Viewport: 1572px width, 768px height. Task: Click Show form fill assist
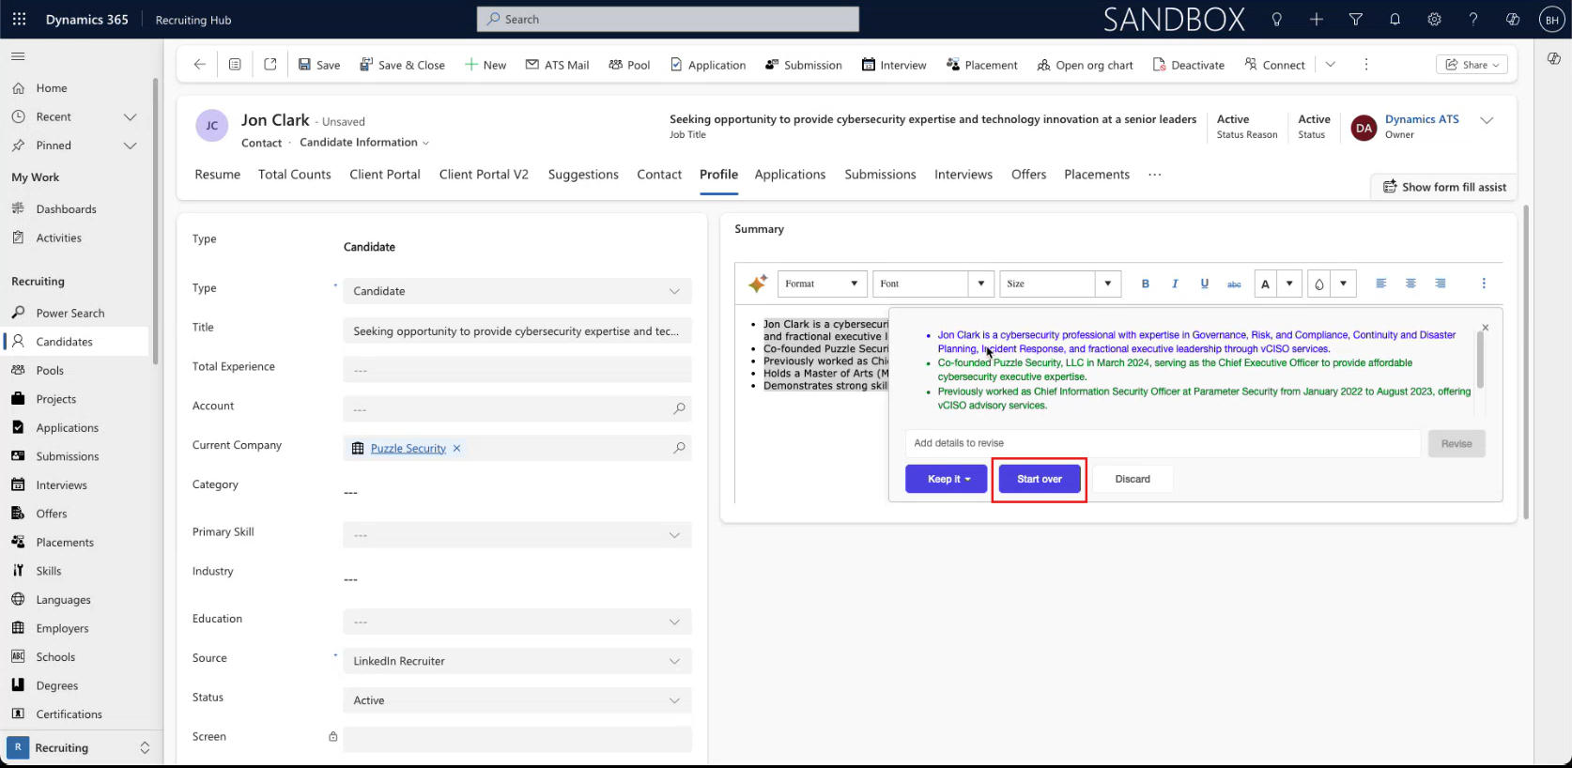coord(1444,187)
